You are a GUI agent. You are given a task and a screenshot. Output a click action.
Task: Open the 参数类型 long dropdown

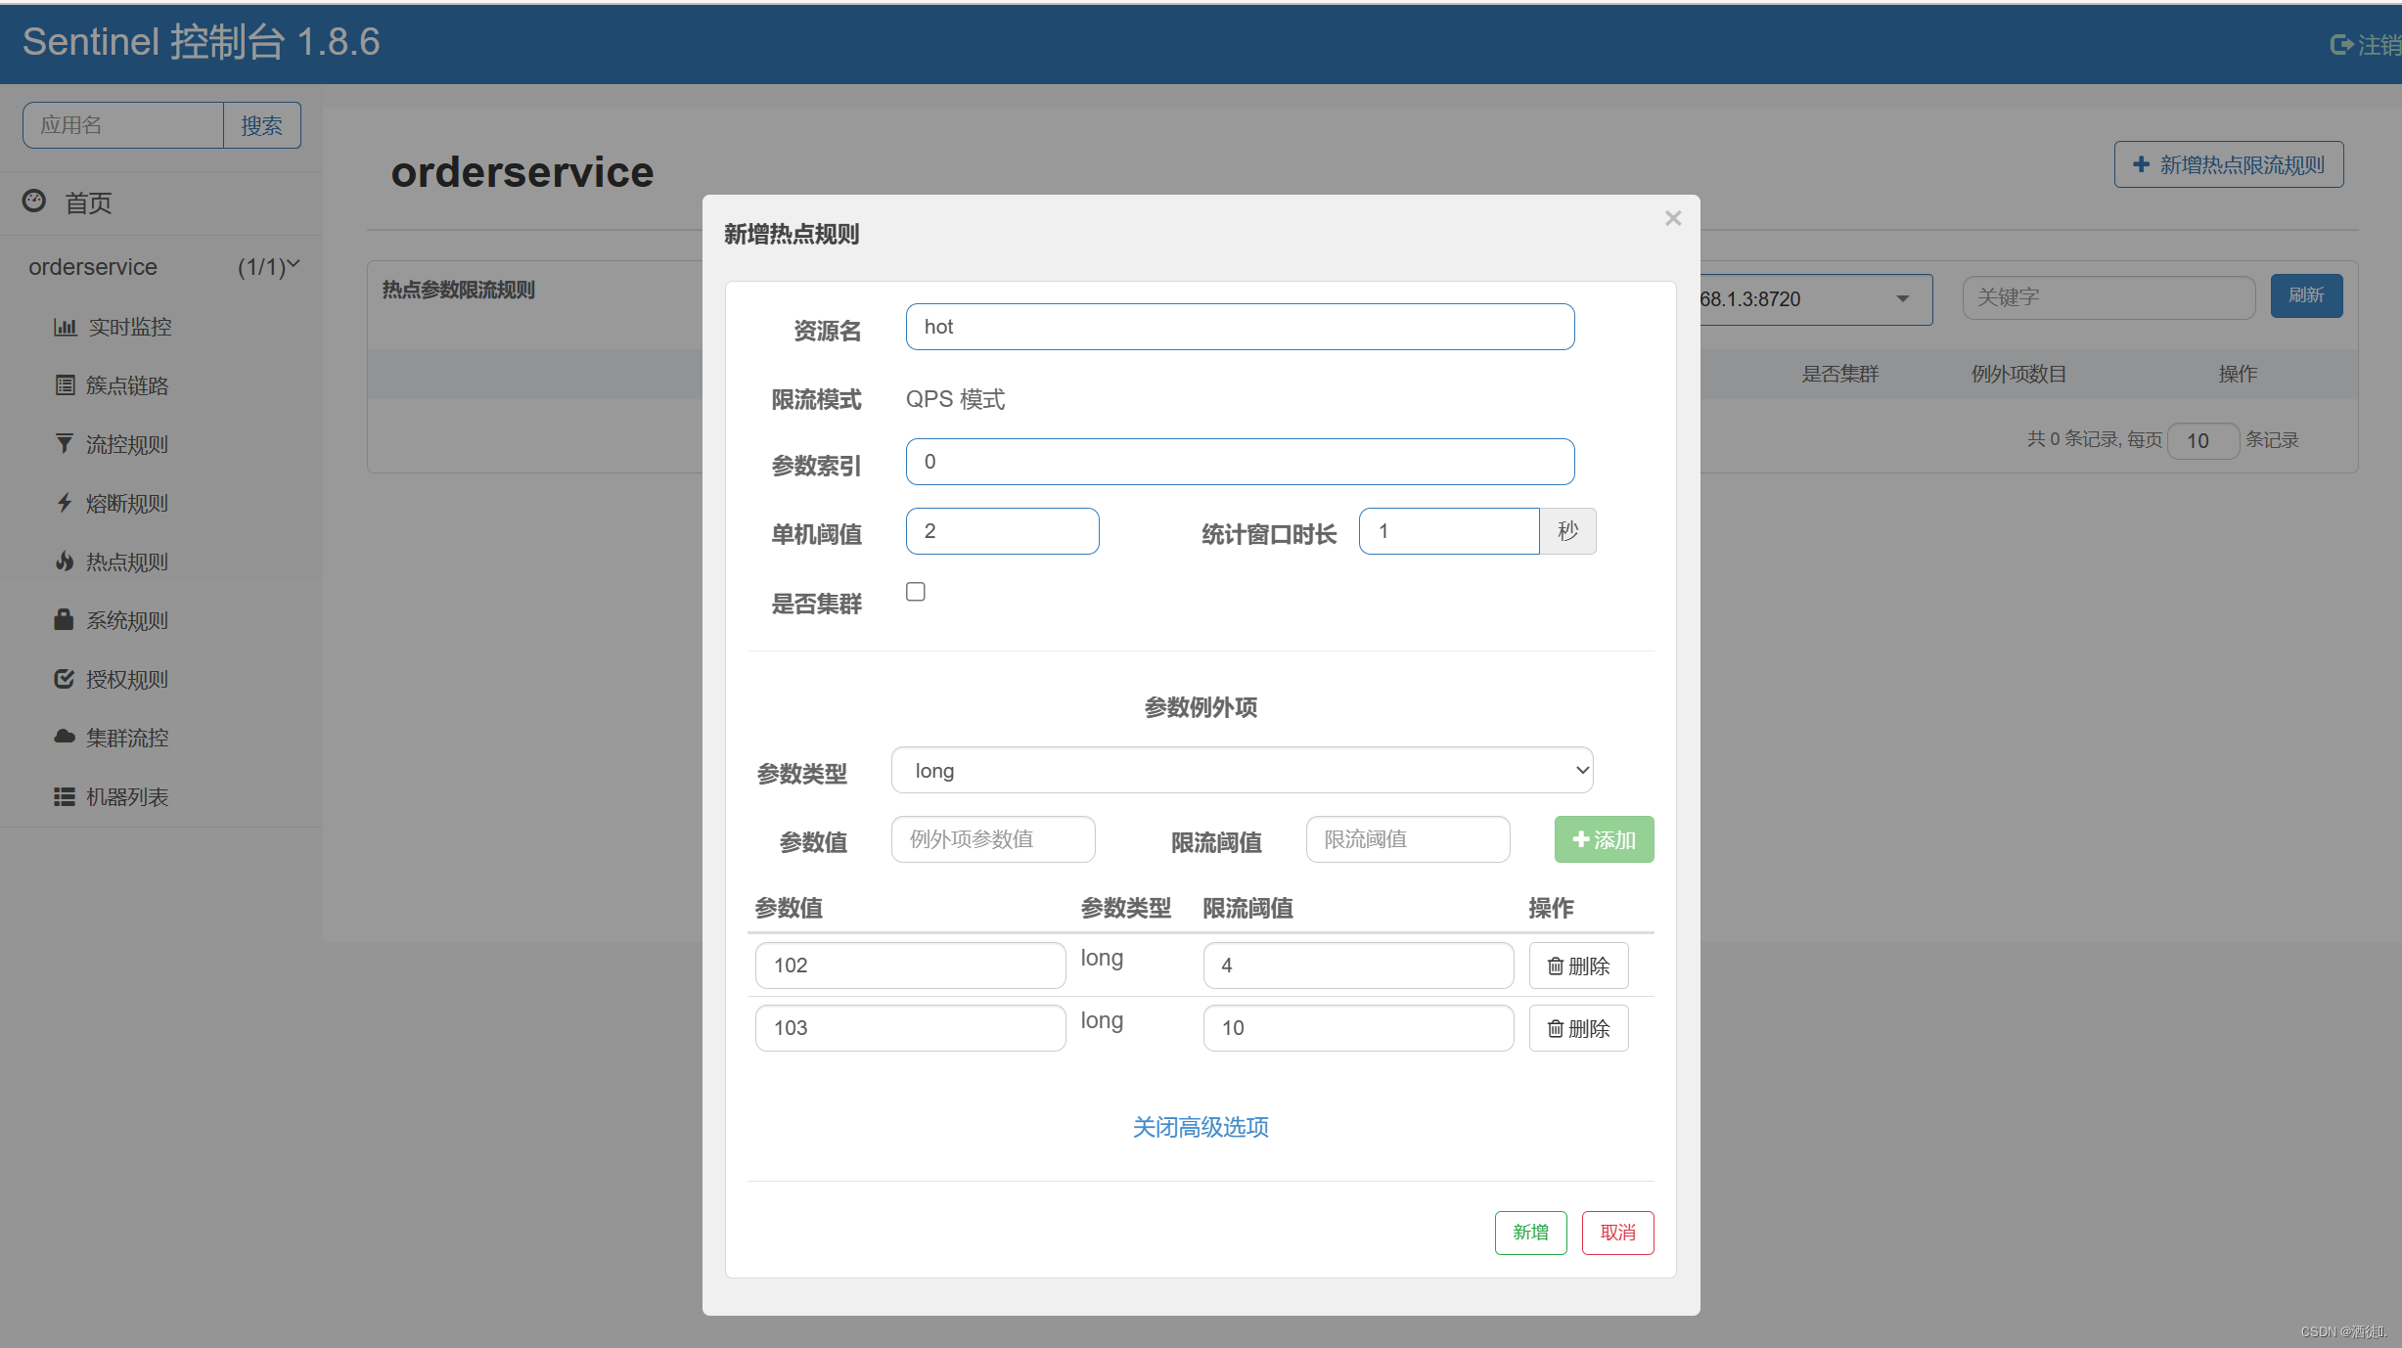[1242, 770]
